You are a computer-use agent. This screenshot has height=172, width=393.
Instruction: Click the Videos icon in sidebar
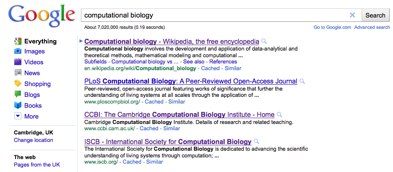[18, 62]
